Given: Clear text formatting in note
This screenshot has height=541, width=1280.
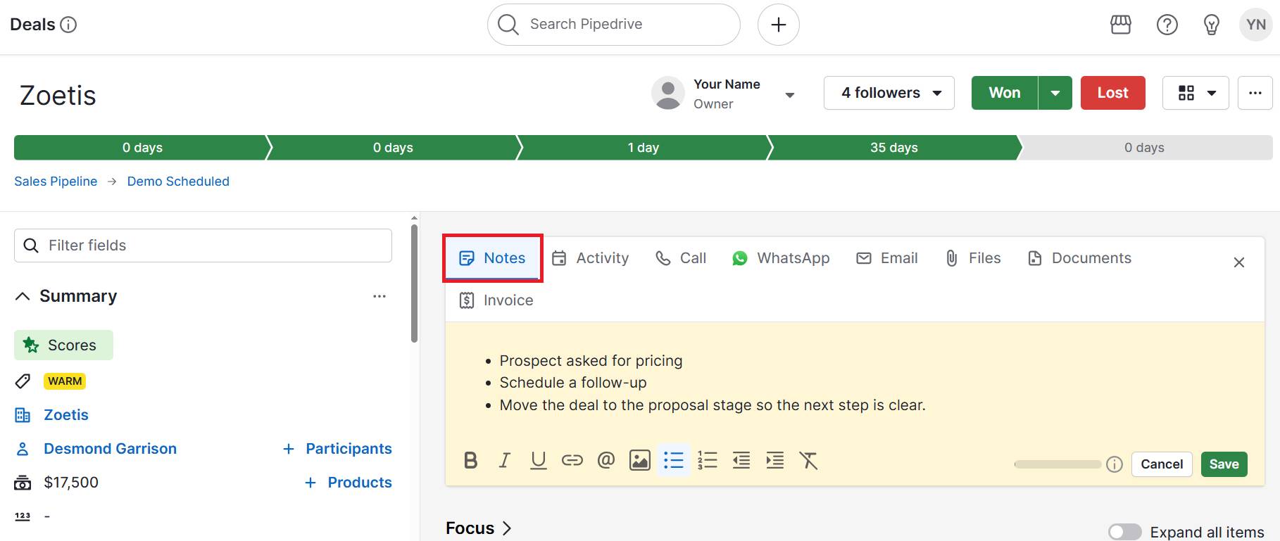Looking at the screenshot, I should pyautogui.click(x=809, y=461).
